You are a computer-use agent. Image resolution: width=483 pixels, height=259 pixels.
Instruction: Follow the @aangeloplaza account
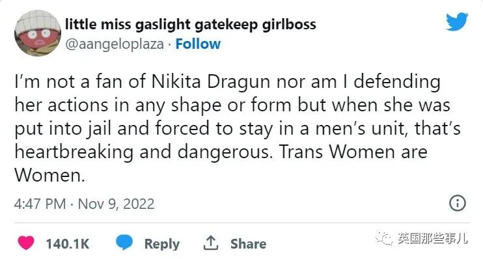pos(198,44)
